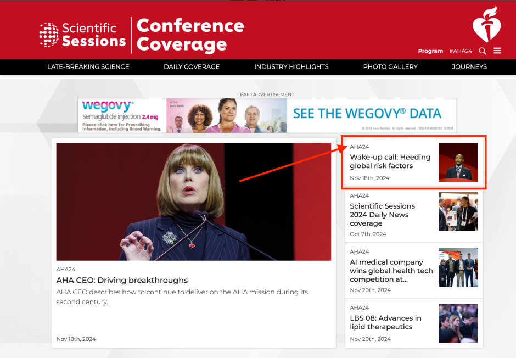516x358 pixels.
Task: Open 'Scientific Sessions 2024 Daily News coverage'
Action: pos(383,215)
